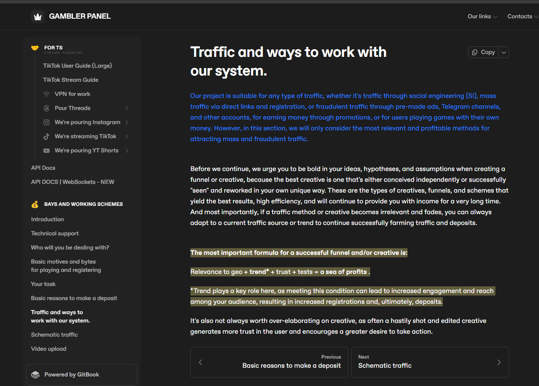Click the YouTube Shorts icon in sidebar
539x386 pixels.
tap(46, 151)
